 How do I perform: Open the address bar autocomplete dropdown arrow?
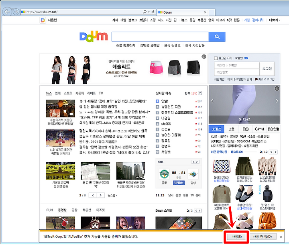point(149,12)
